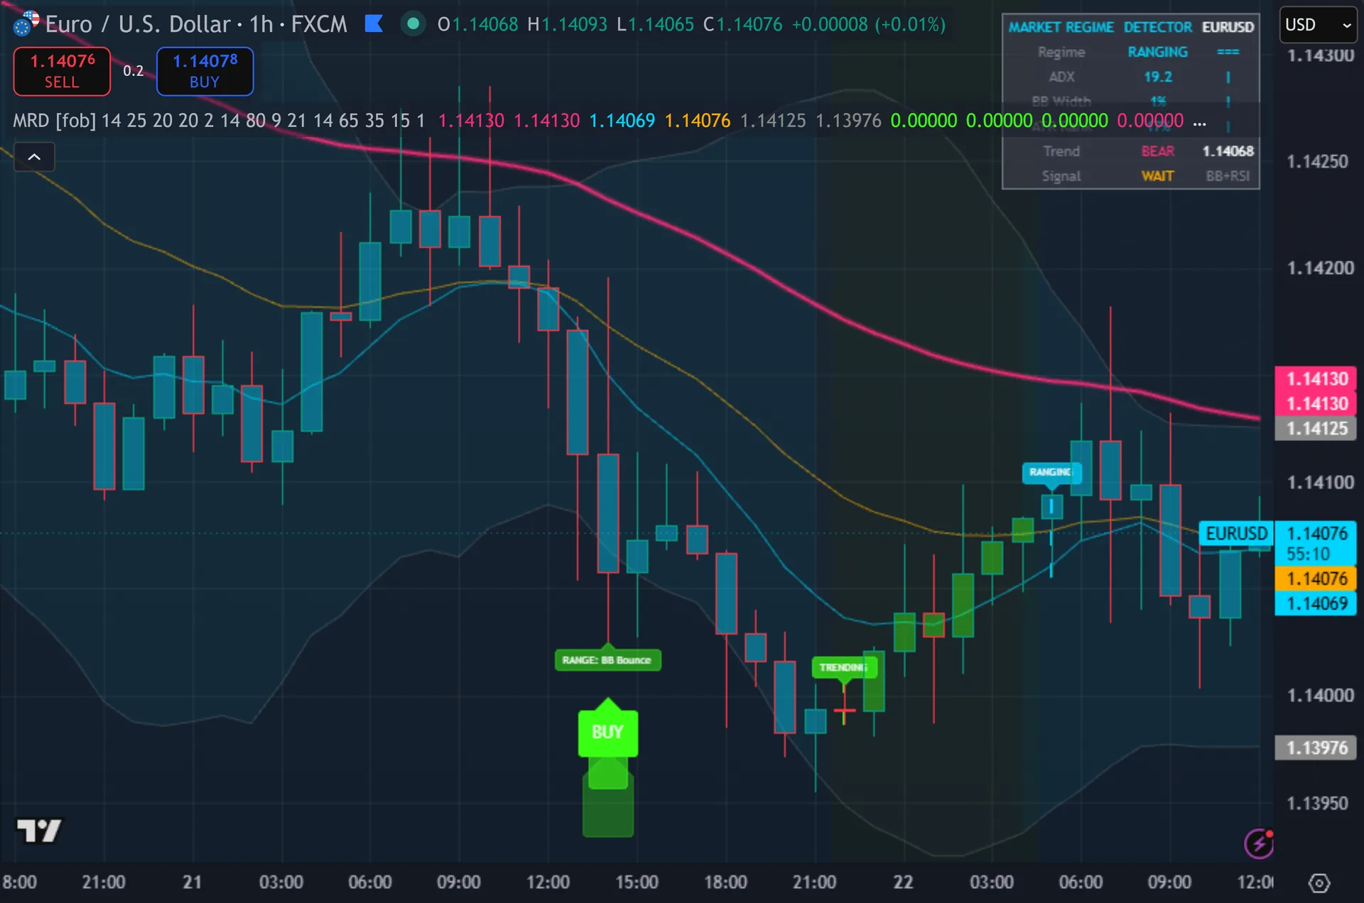
Task: Click the 1.14000 price axis label
Action: point(1320,696)
